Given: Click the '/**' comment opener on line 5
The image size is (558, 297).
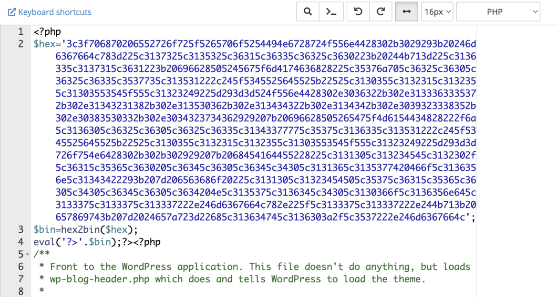Looking at the screenshot, I should click(41, 254).
